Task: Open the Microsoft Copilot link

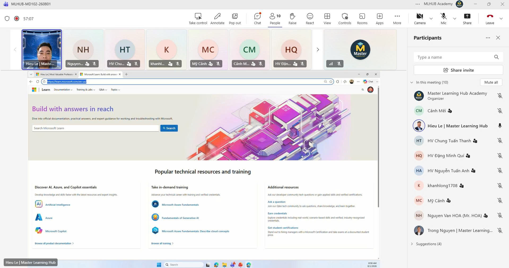Action: pos(56,231)
